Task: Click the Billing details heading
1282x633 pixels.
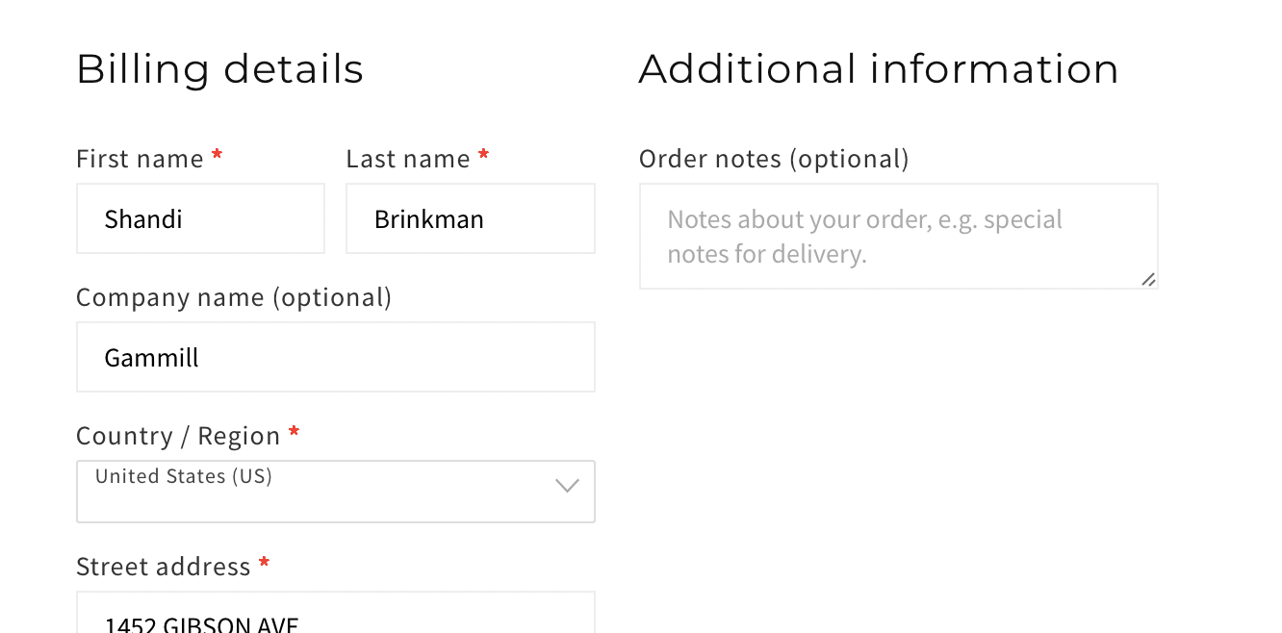Action: [219, 69]
